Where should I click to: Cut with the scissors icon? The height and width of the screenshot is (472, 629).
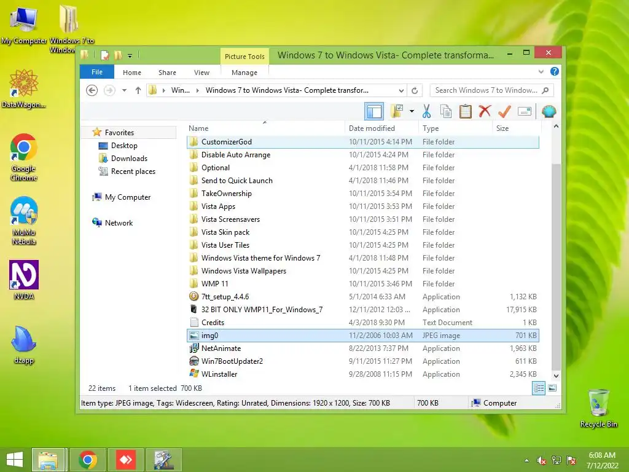click(426, 111)
